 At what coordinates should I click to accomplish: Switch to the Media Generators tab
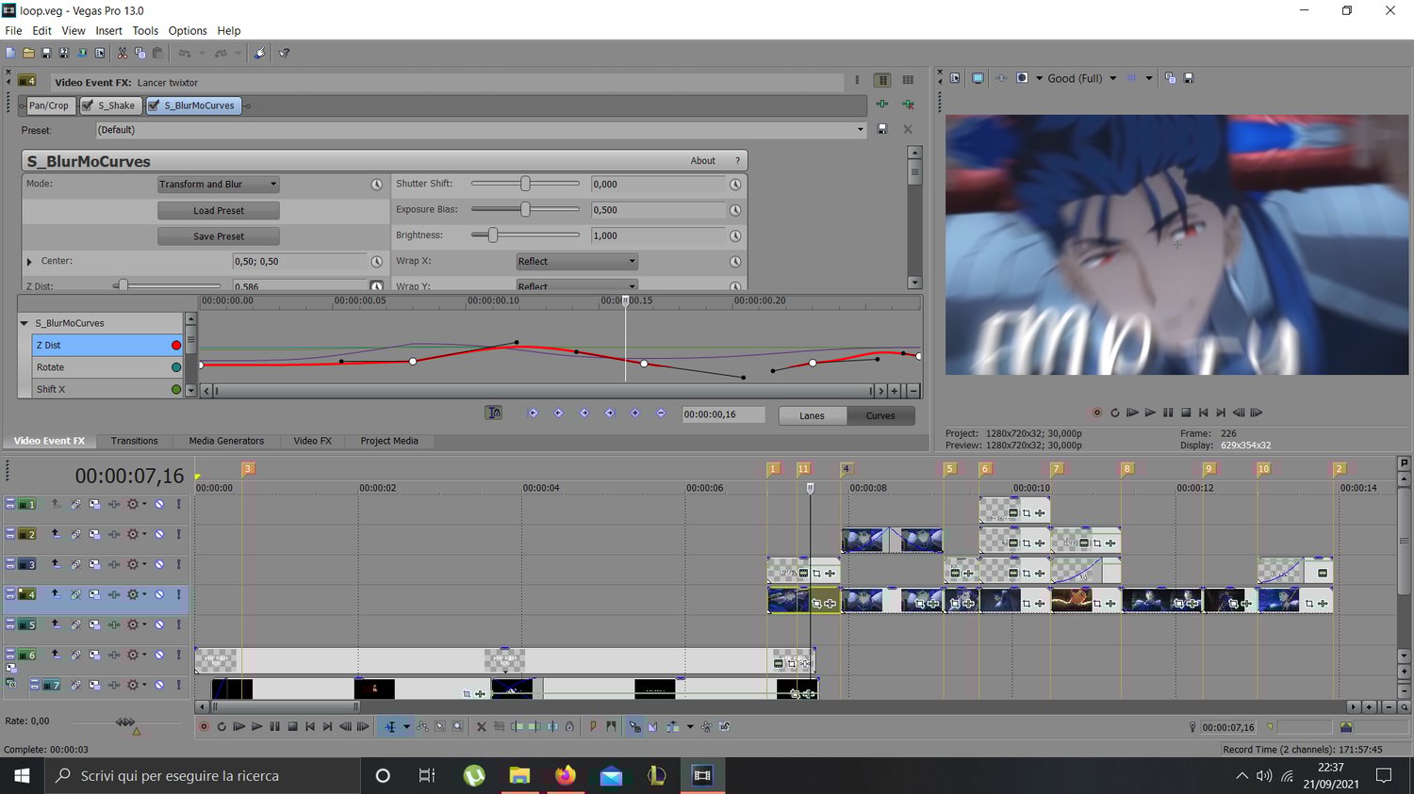click(x=226, y=441)
